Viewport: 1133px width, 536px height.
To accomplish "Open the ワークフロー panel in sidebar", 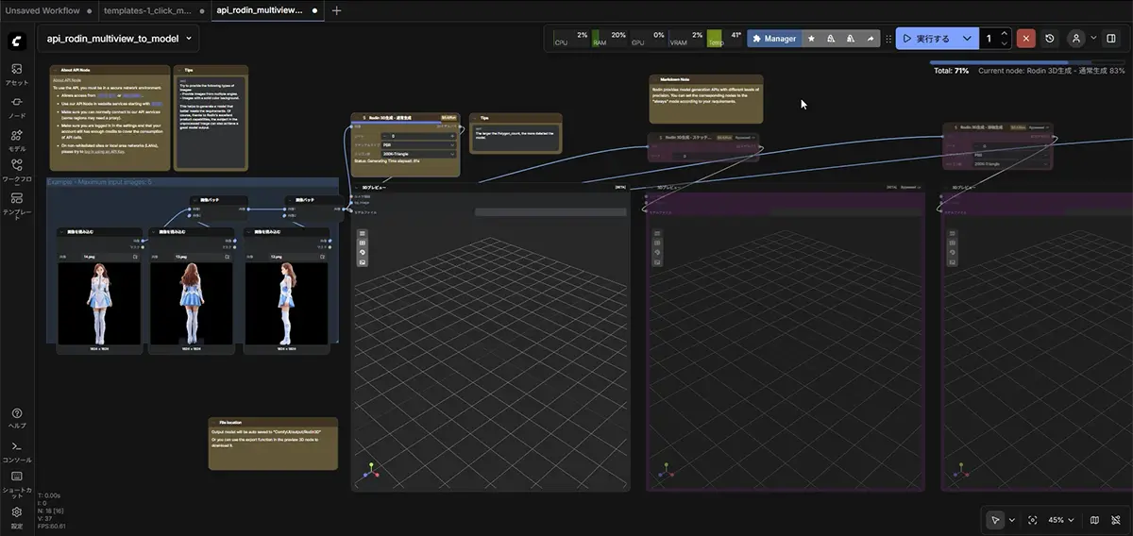I will (16, 170).
